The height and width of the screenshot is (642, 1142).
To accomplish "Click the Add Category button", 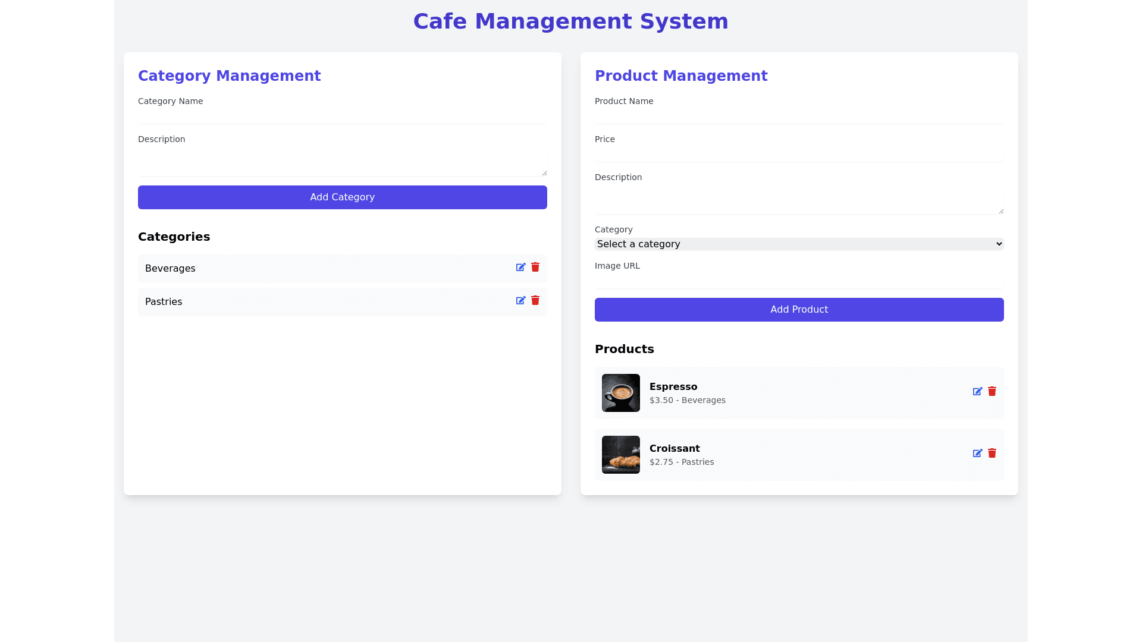I will tap(342, 197).
